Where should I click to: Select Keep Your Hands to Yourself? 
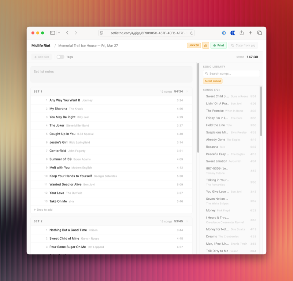tap(111, 176)
